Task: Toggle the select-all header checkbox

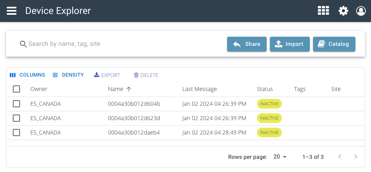Action: pyautogui.click(x=16, y=89)
